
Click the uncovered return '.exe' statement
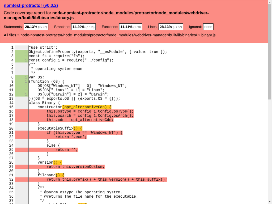click(71, 137)
